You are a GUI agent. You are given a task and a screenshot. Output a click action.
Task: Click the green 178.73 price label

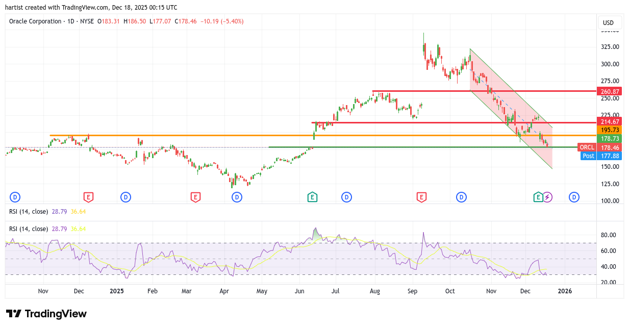coord(610,139)
